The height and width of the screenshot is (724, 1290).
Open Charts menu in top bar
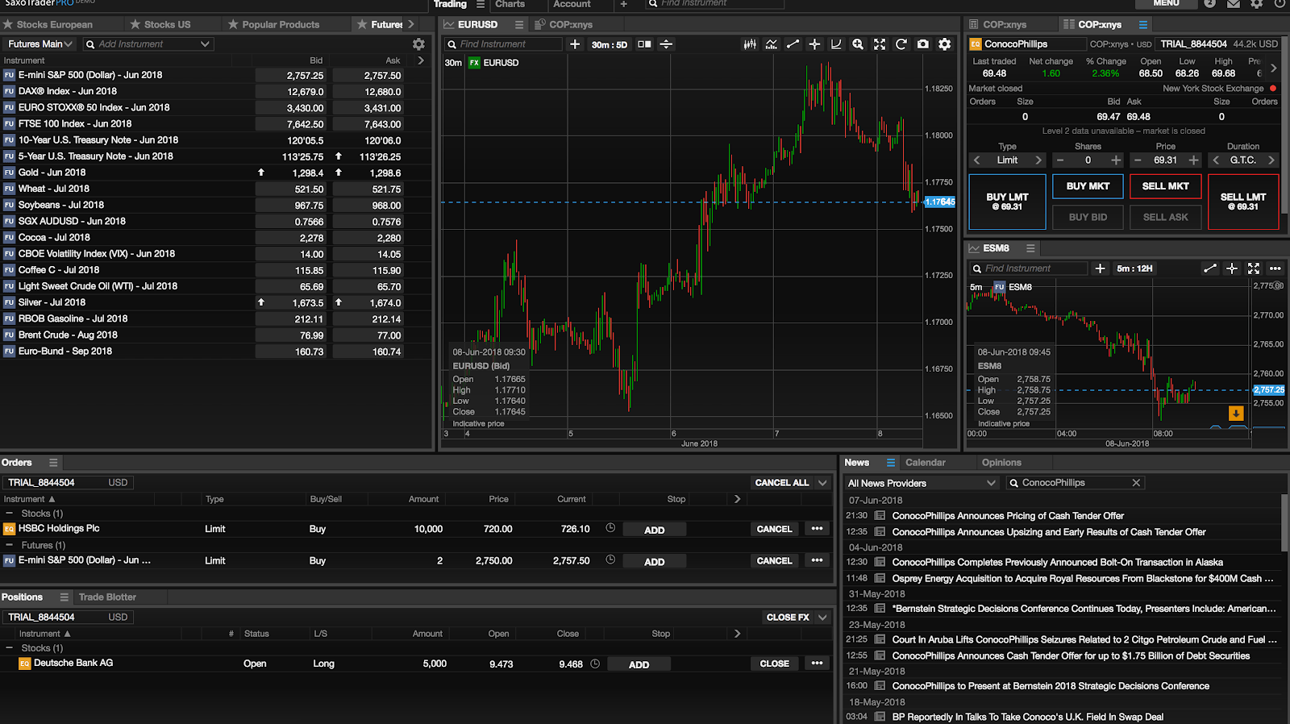pyautogui.click(x=510, y=4)
